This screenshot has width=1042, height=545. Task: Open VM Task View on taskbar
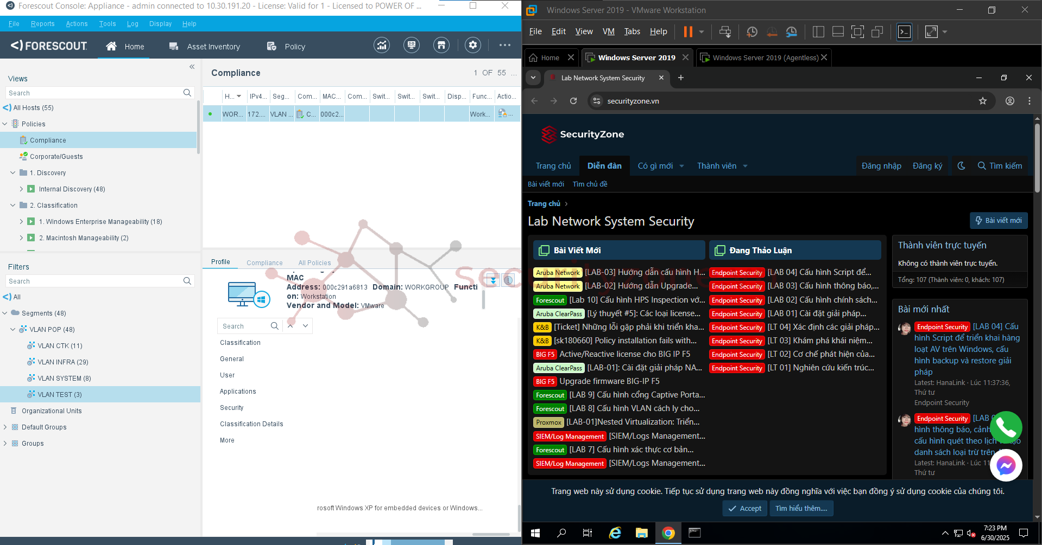pos(588,533)
